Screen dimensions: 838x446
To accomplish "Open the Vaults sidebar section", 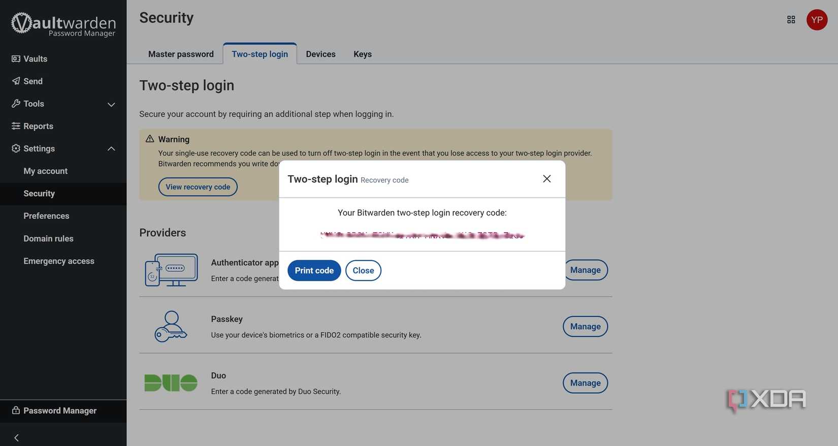I will pyautogui.click(x=35, y=59).
